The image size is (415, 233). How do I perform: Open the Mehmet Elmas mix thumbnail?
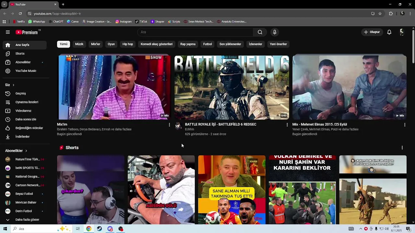pyautogui.click(x=350, y=87)
